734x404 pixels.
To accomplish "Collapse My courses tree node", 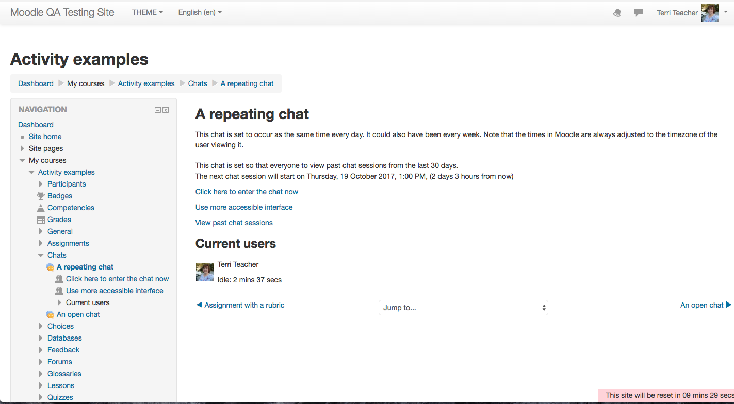I will coord(22,160).
